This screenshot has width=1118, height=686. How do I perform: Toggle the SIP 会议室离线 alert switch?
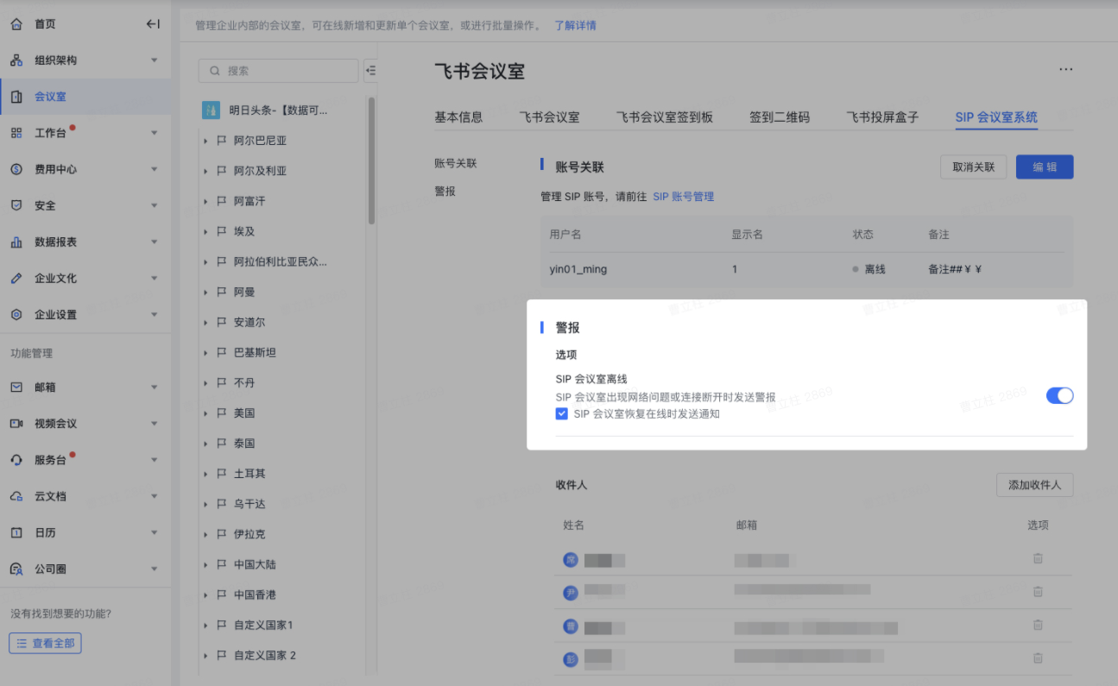[x=1059, y=395]
